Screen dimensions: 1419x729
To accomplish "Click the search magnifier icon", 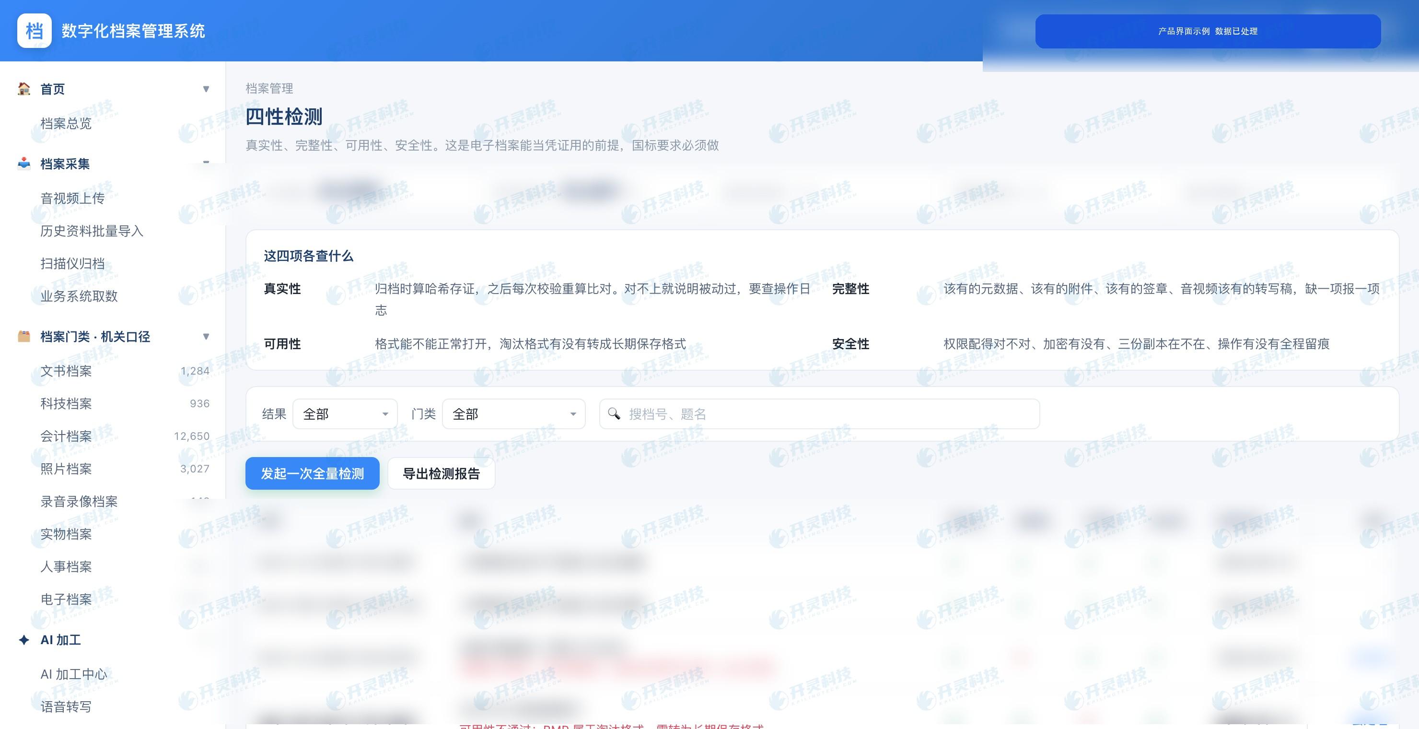I will pos(614,413).
